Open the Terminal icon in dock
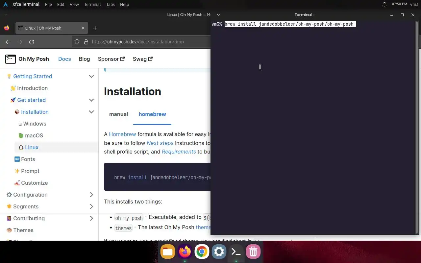 pyautogui.click(x=236, y=252)
